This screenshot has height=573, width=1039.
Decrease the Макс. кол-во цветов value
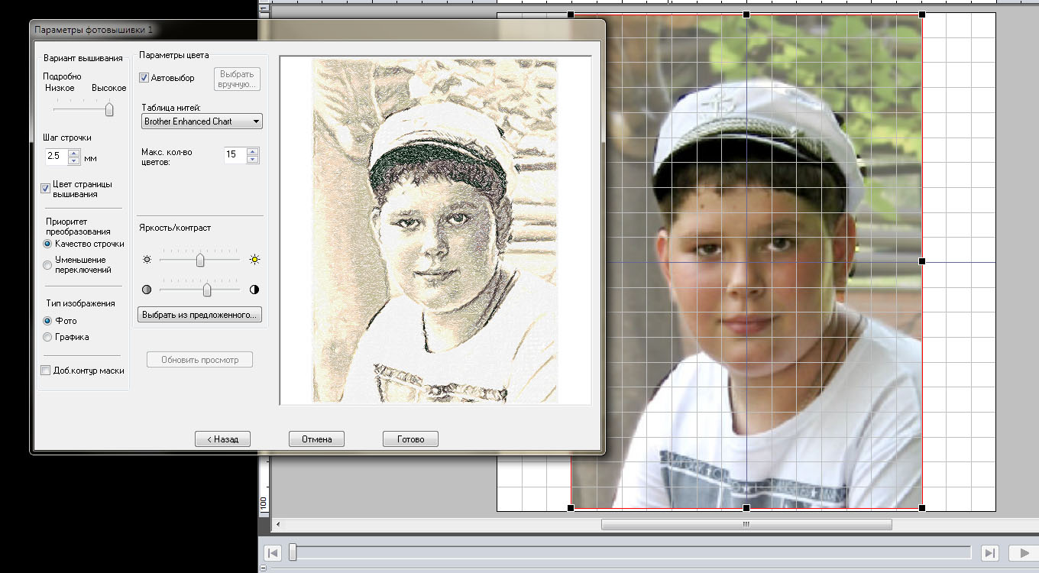pos(253,159)
